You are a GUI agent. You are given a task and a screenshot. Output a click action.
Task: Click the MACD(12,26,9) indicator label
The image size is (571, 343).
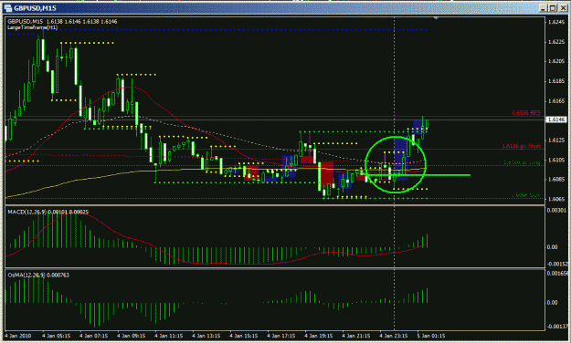click(48, 212)
